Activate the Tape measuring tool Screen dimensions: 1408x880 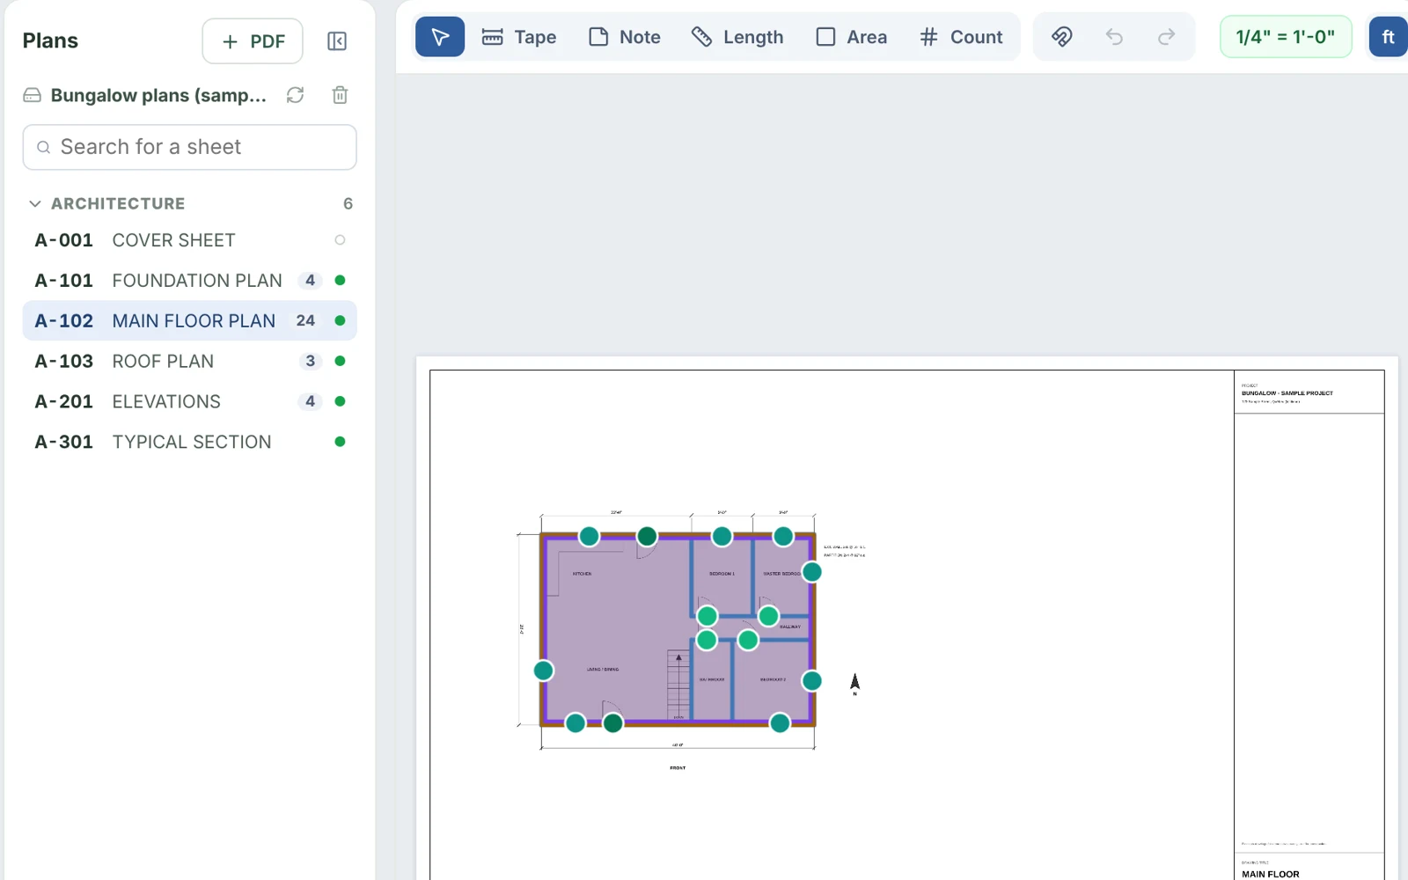click(x=519, y=37)
